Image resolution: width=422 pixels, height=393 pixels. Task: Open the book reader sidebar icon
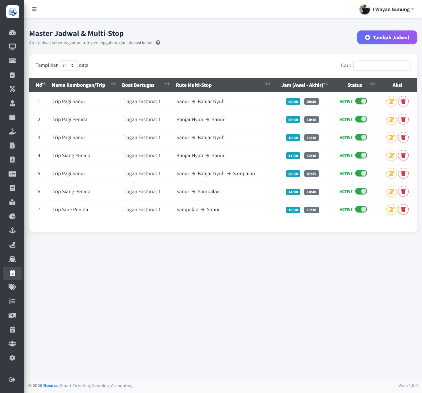12,202
